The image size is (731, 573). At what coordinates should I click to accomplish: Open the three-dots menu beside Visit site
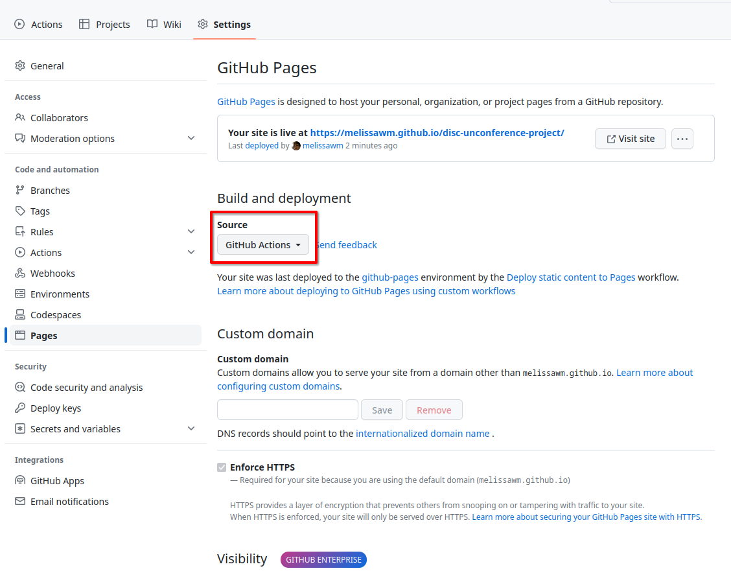coord(682,139)
